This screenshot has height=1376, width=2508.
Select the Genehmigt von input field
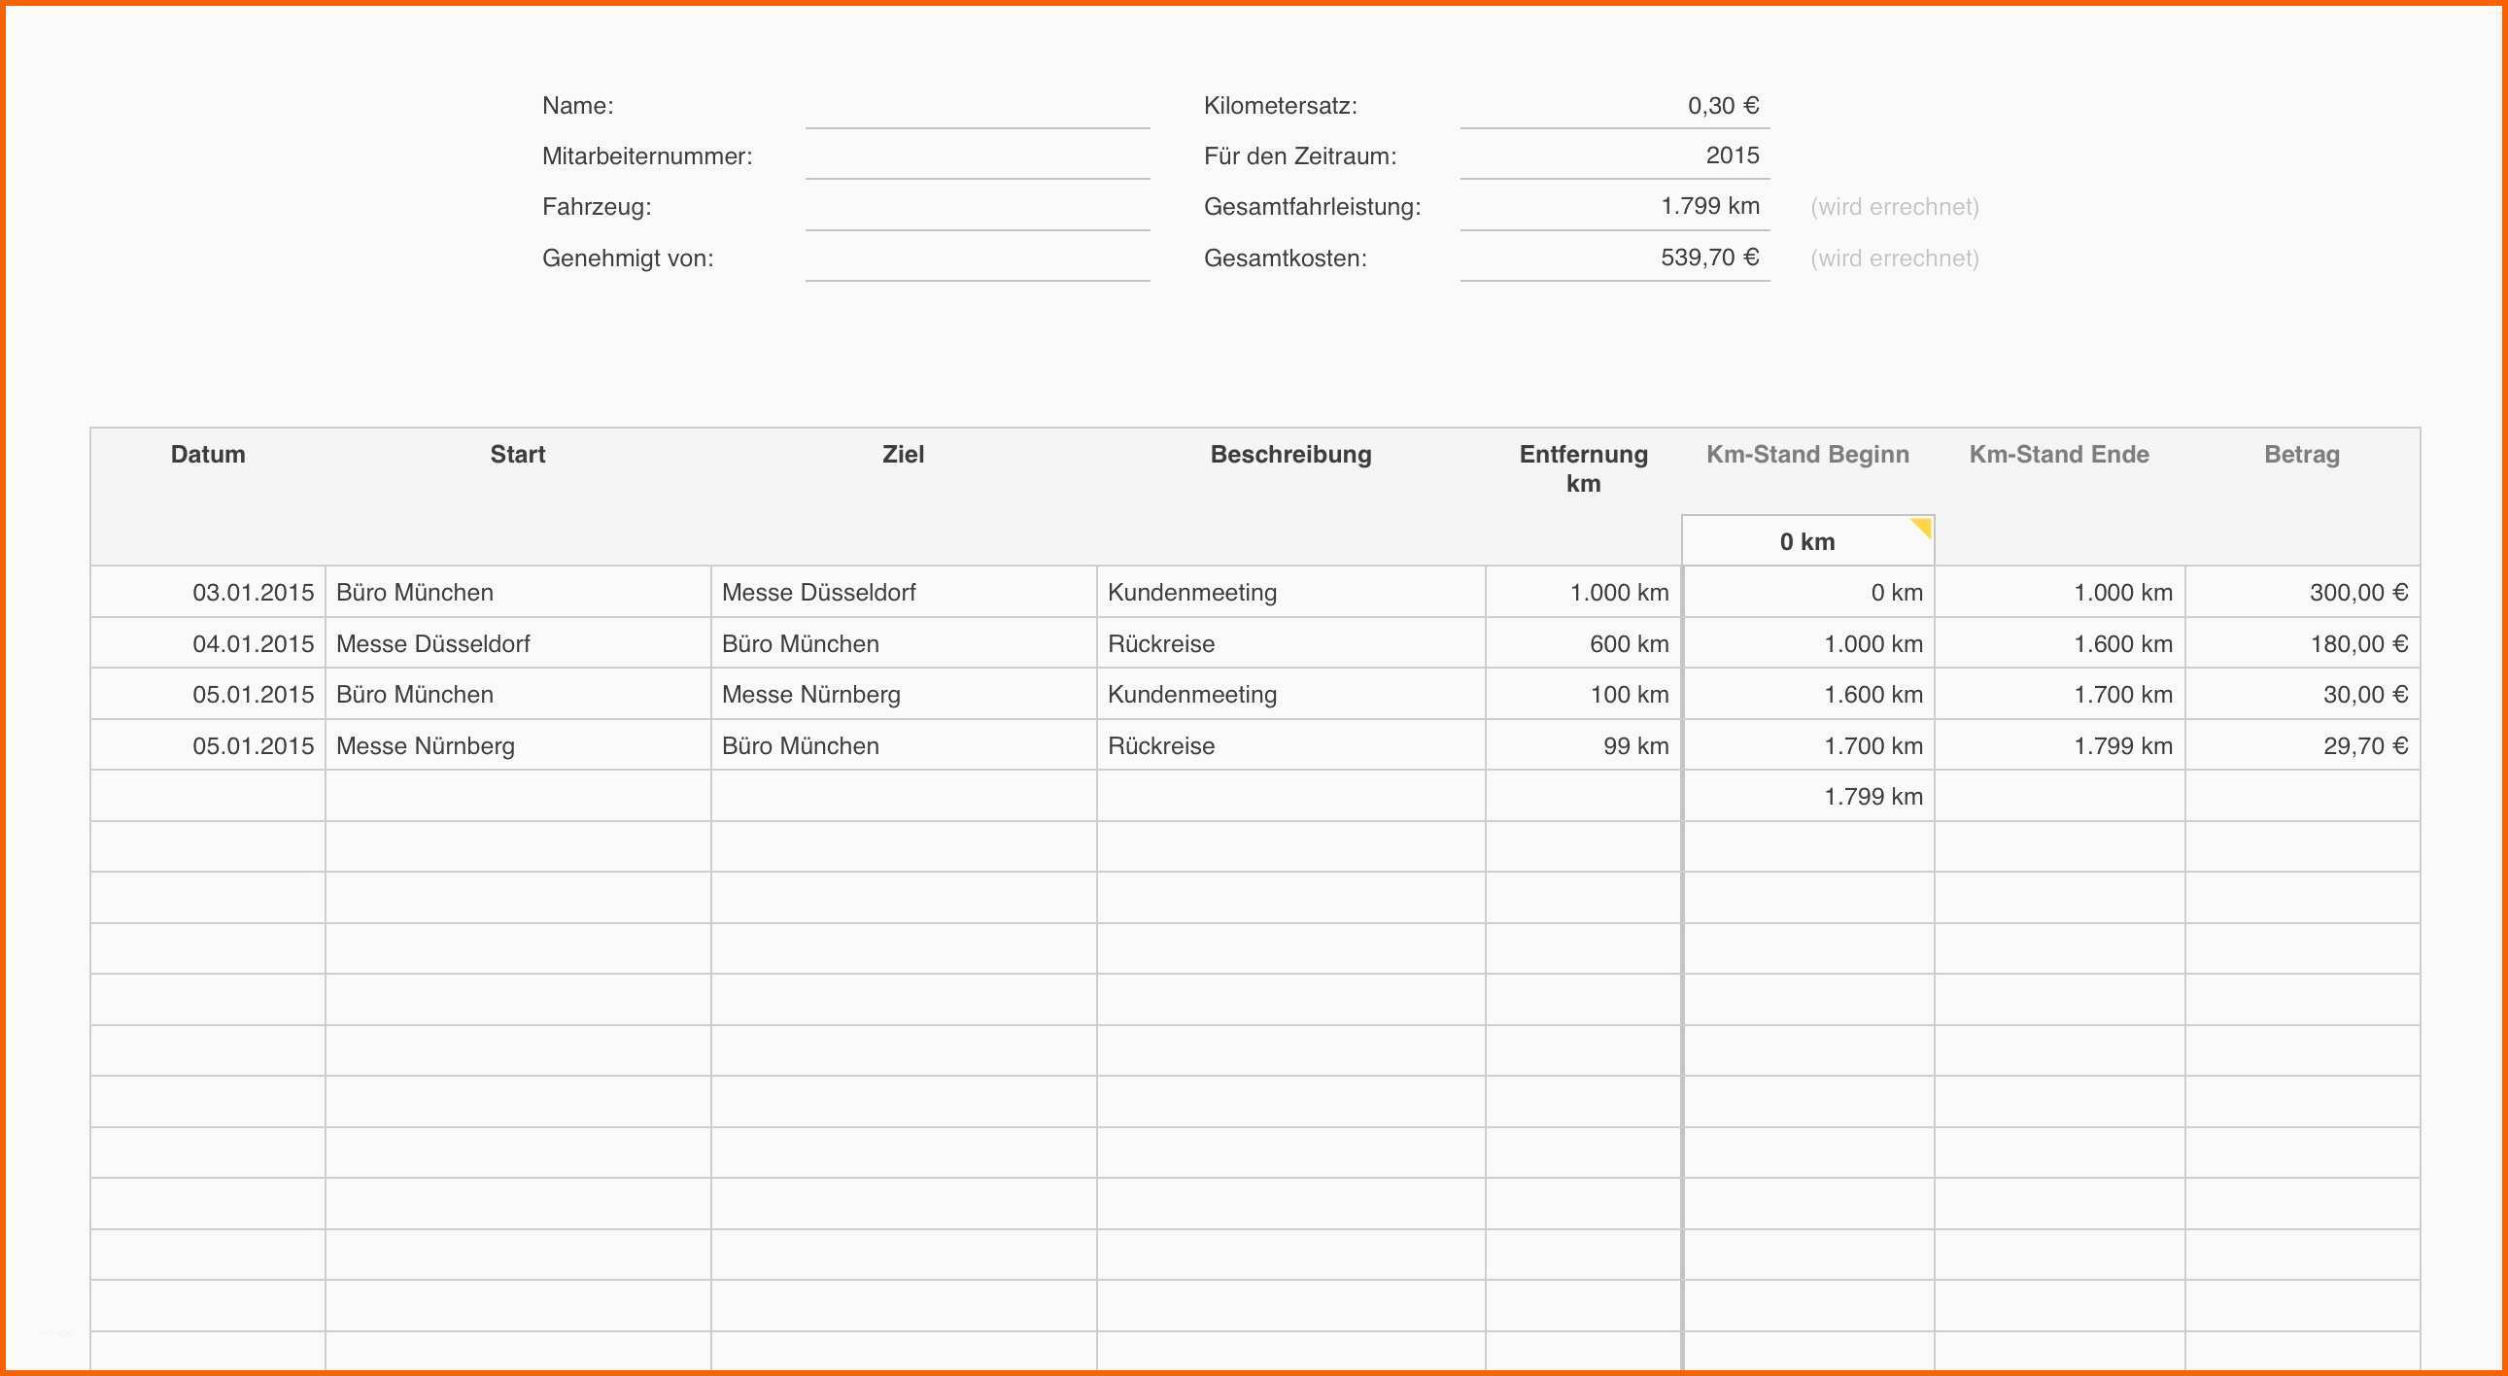(x=977, y=259)
